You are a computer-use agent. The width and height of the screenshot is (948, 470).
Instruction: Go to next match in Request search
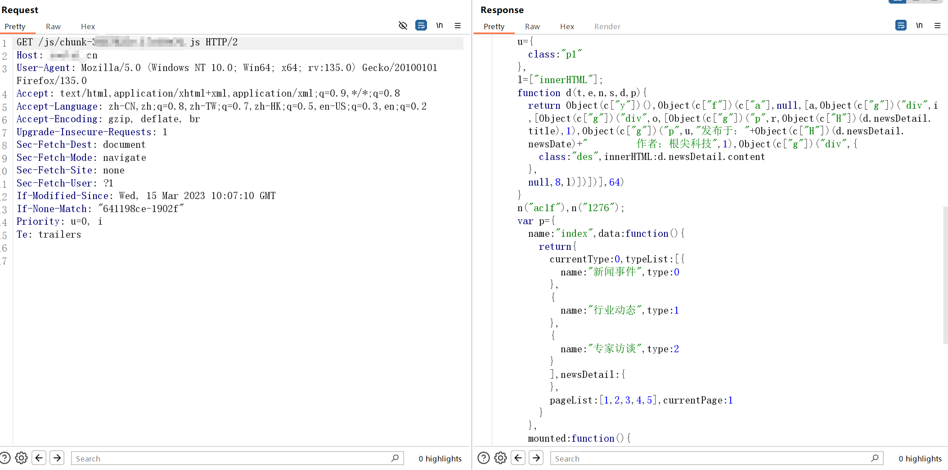(57, 458)
